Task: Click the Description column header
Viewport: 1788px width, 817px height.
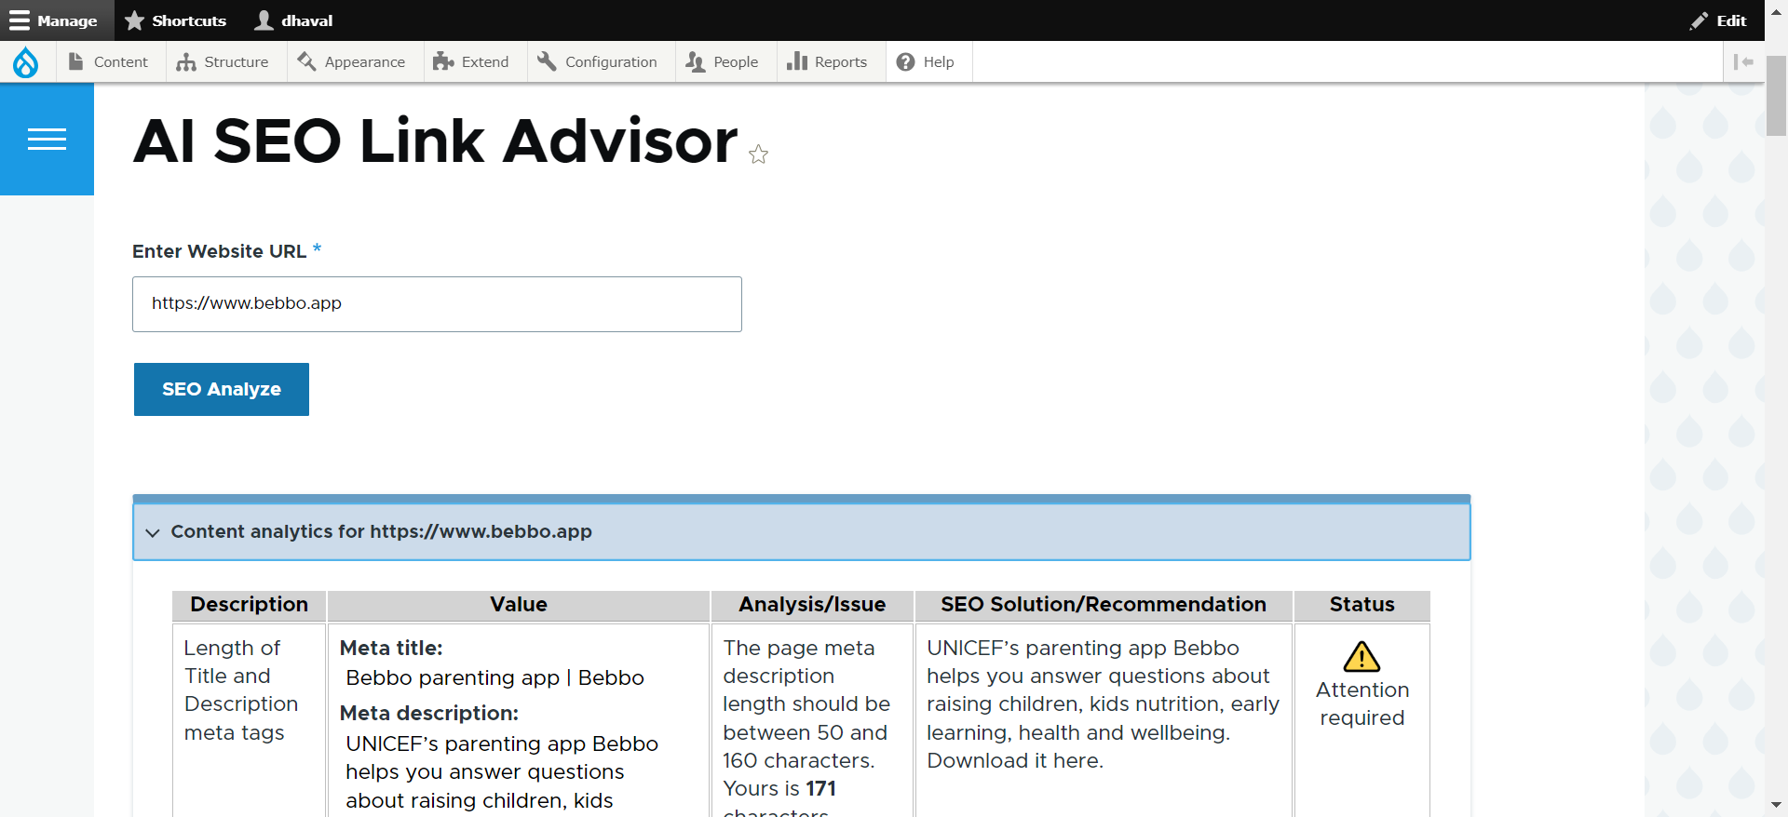Action: (x=250, y=605)
